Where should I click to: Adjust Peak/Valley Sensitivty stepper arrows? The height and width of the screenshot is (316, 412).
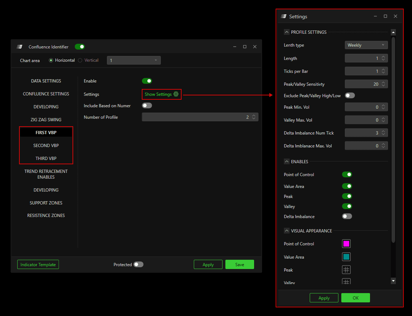[383, 84]
